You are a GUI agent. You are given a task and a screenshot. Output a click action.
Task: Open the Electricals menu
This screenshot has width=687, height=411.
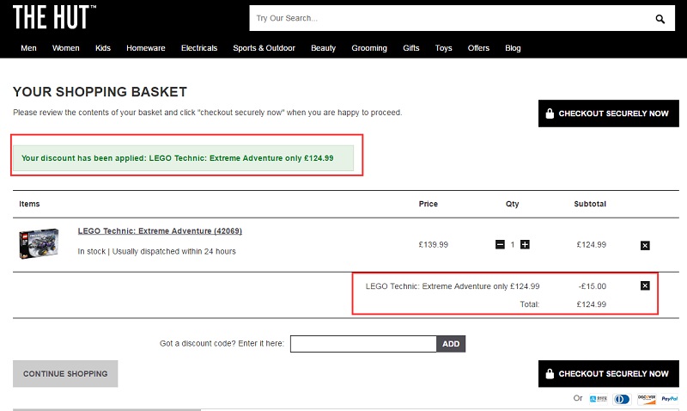(x=199, y=48)
